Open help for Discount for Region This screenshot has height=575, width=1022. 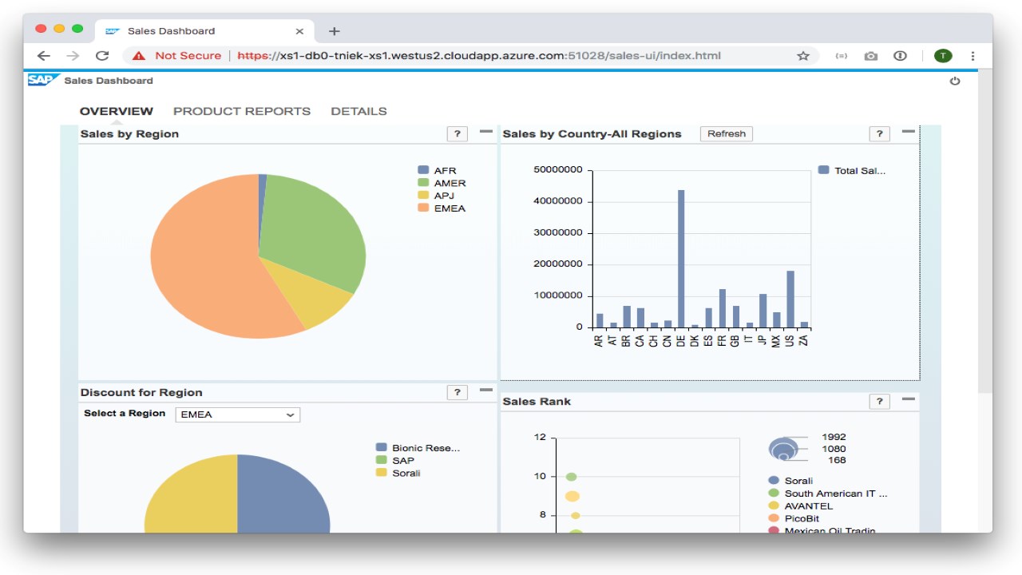[x=457, y=392]
